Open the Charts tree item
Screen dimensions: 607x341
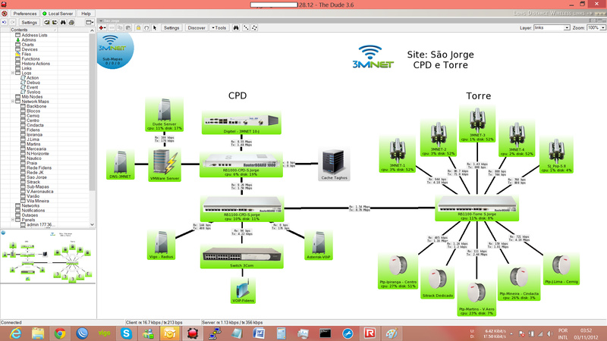27,45
